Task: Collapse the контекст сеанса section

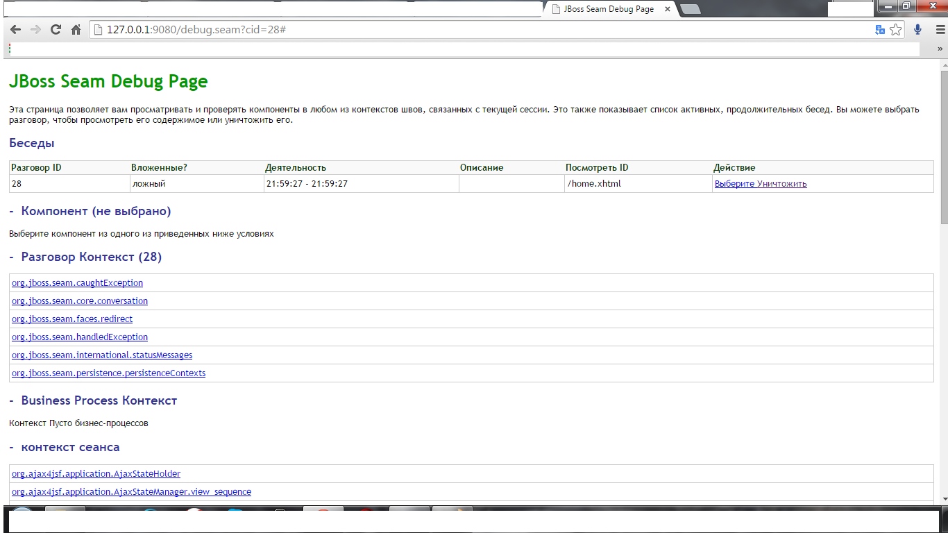Action: [12, 447]
